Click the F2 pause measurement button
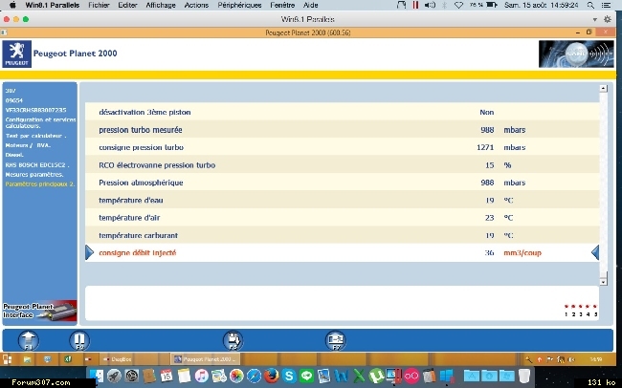The height and width of the screenshot is (388, 622). point(79,340)
